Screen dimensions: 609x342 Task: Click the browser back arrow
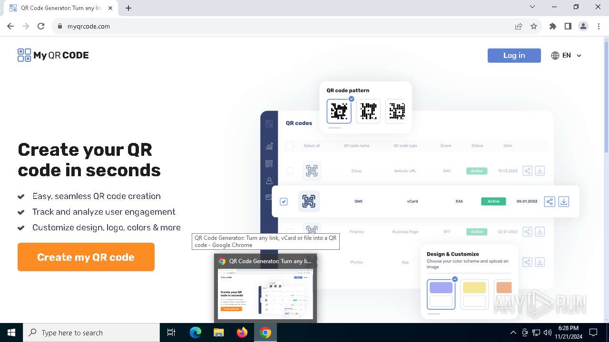pos(10,26)
